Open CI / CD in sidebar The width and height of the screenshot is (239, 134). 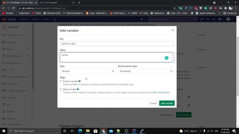point(9,70)
